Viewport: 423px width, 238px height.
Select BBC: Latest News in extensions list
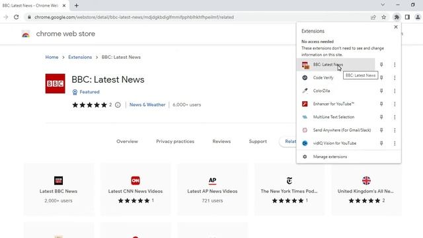[336, 65]
